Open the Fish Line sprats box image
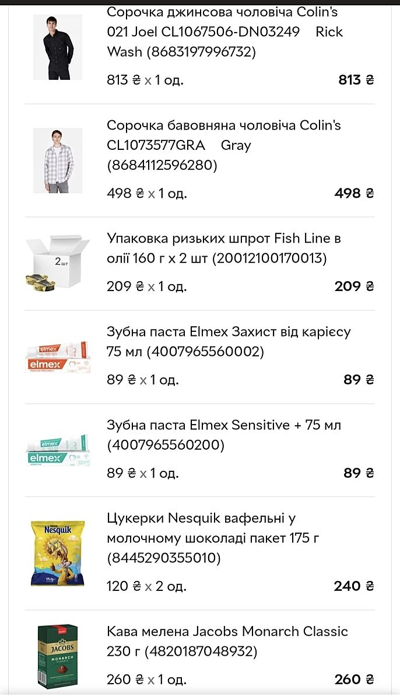The image size is (400, 700). pyautogui.click(x=57, y=263)
